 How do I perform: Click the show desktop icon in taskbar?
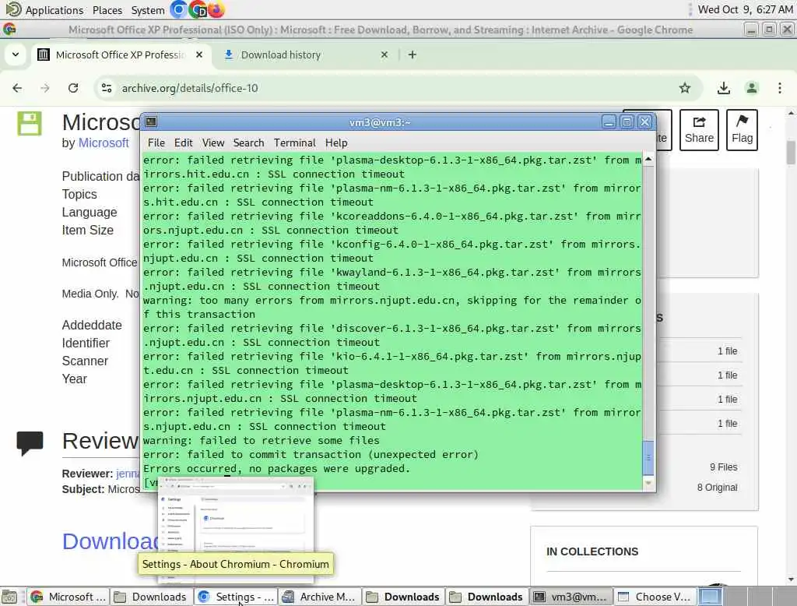coord(9,597)
